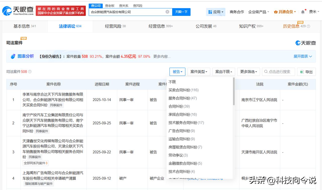
Task: Expand the 企业级产品 dropdown
Action: pos(259,12)
